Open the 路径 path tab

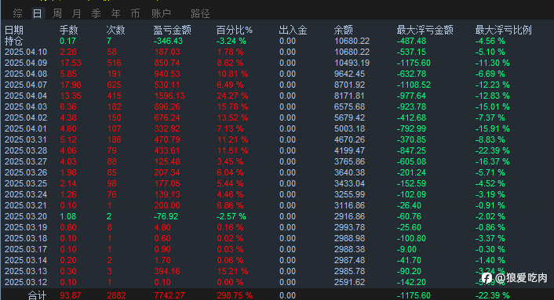(x=200, y=14)
